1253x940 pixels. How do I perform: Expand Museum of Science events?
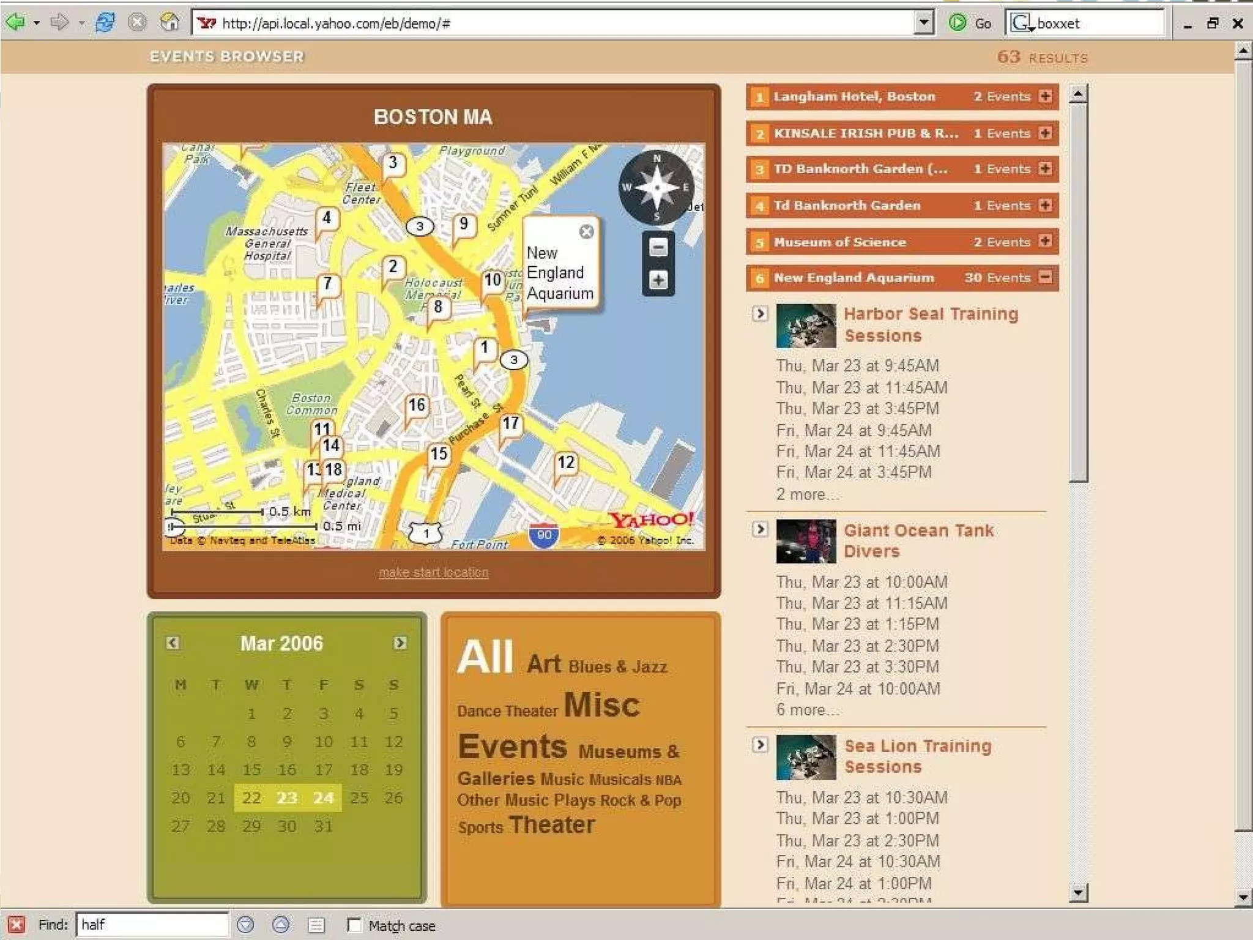[1046, 241]
